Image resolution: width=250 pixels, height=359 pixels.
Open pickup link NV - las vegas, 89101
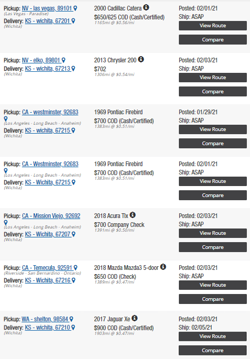[x=47, y=8]
